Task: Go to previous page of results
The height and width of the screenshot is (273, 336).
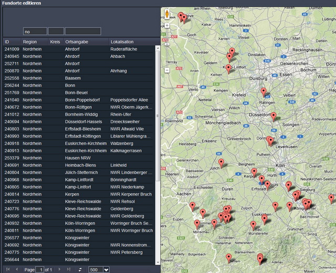Action: (16, 269)
